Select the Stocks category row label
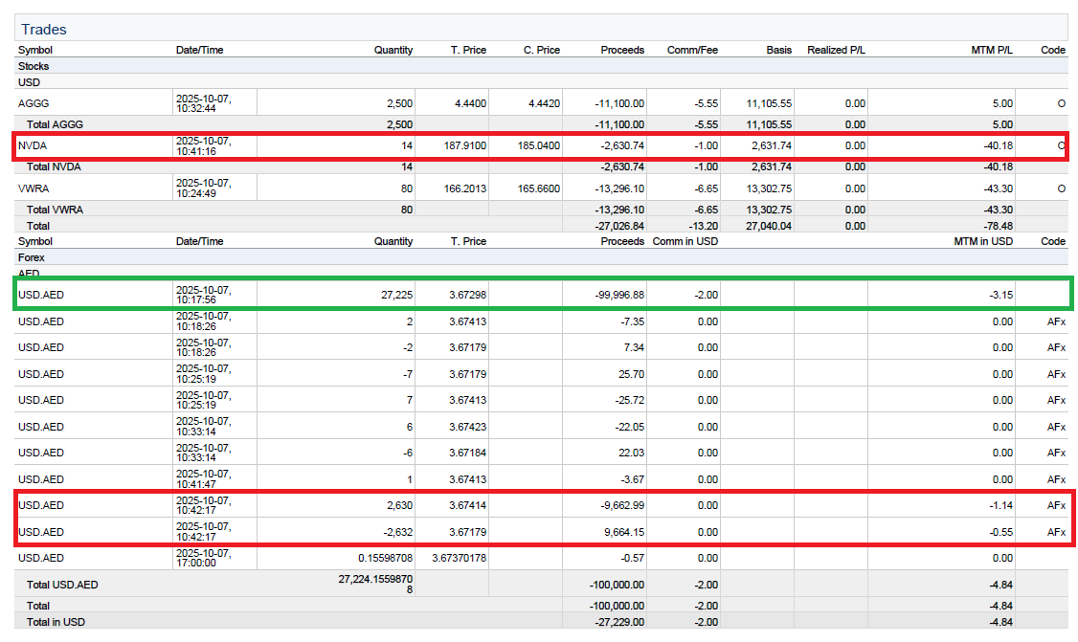The image size is (1078, 642). (x=34, y=66)
